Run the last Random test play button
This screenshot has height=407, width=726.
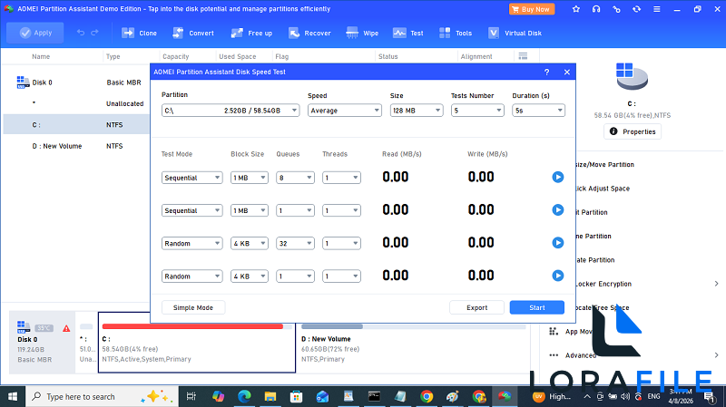(558, 276)
